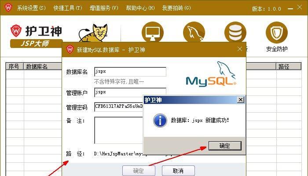Confirm the success message with 确定
Image resolution: width=308 pixels, height=176 pixels.
225,146
